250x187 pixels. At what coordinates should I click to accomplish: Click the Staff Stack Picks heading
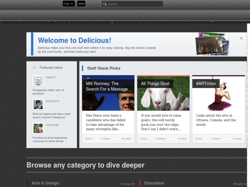104,68
